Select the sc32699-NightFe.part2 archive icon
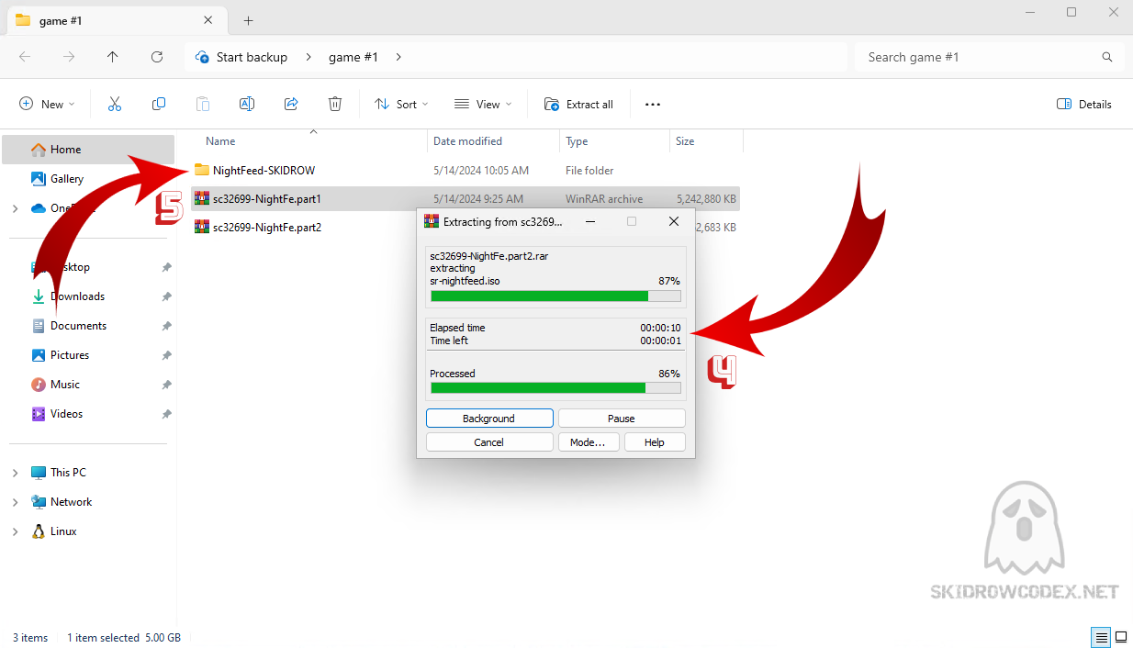 coord(202,227)
